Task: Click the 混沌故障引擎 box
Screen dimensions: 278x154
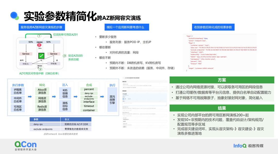Action: (x=112, y=100)
